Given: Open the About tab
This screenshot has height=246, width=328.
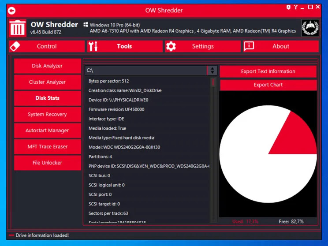Looking at the screenshot, I should (281, 46).
